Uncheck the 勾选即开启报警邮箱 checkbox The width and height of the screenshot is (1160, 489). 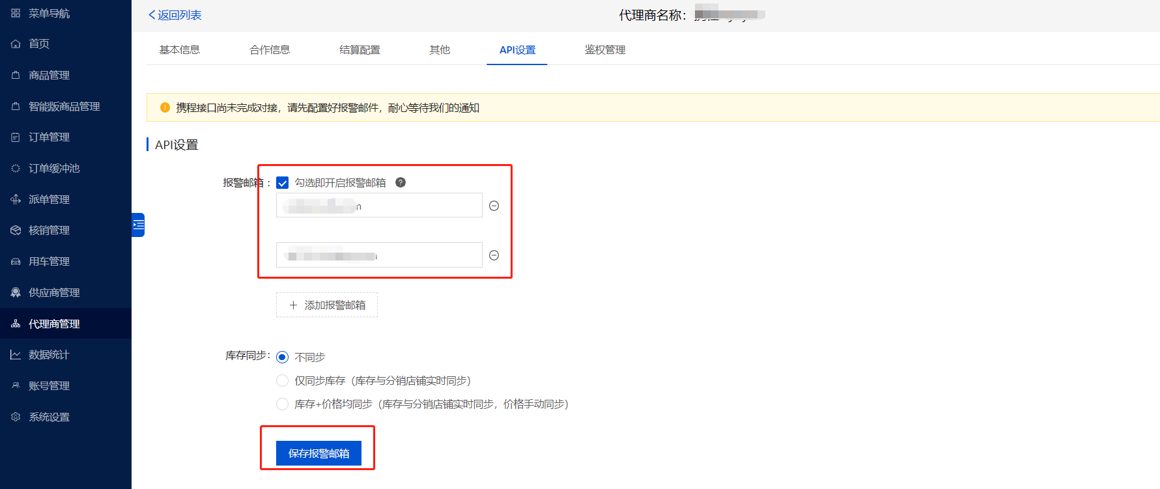click(283, 183)
